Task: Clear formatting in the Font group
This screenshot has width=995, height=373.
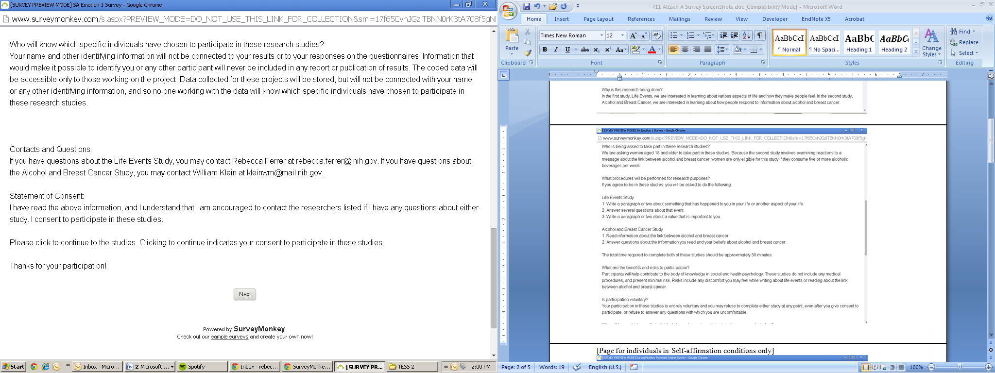Action: tap(657, 35)
